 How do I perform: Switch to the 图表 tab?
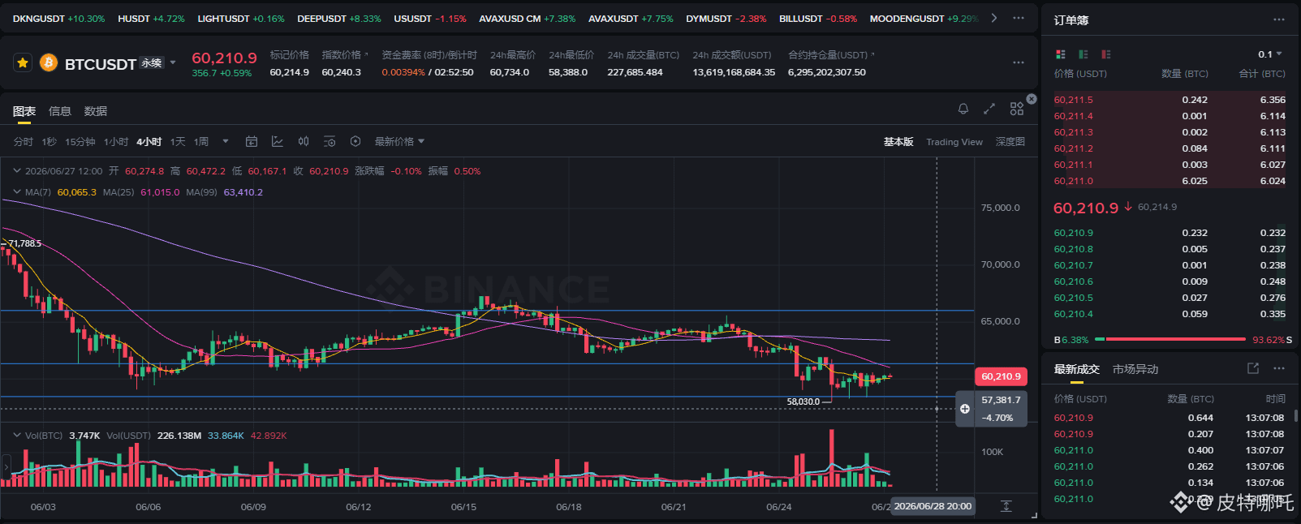coord(24,111)
